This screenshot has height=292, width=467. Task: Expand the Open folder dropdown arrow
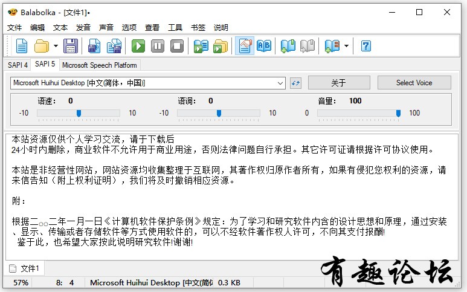click(56, 46)
